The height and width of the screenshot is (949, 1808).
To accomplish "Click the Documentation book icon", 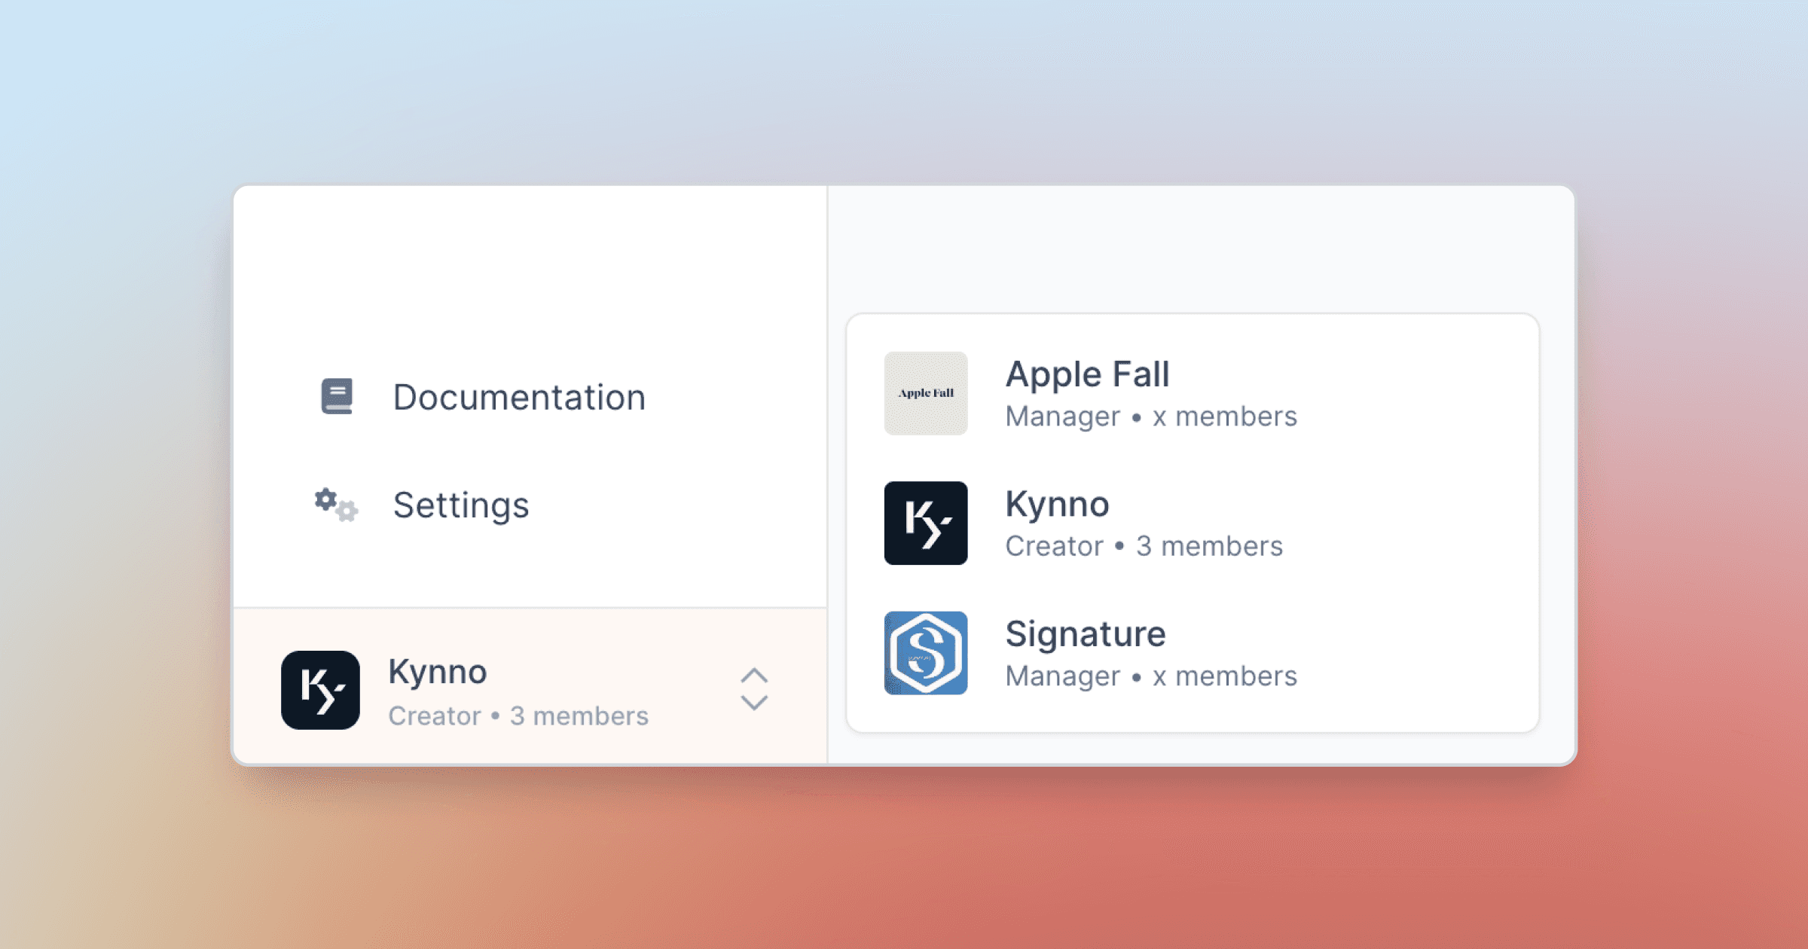I will tap(337, 396).
